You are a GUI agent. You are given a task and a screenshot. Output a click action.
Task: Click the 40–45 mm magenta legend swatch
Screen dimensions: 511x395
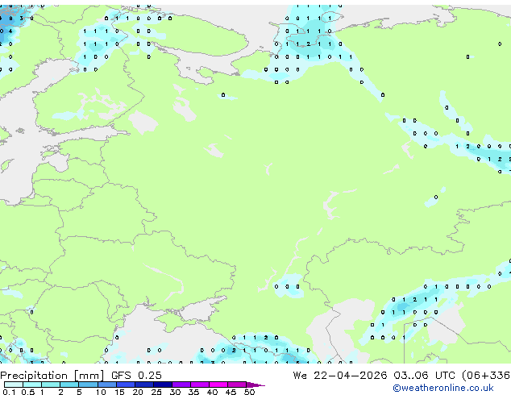(218, 385)
